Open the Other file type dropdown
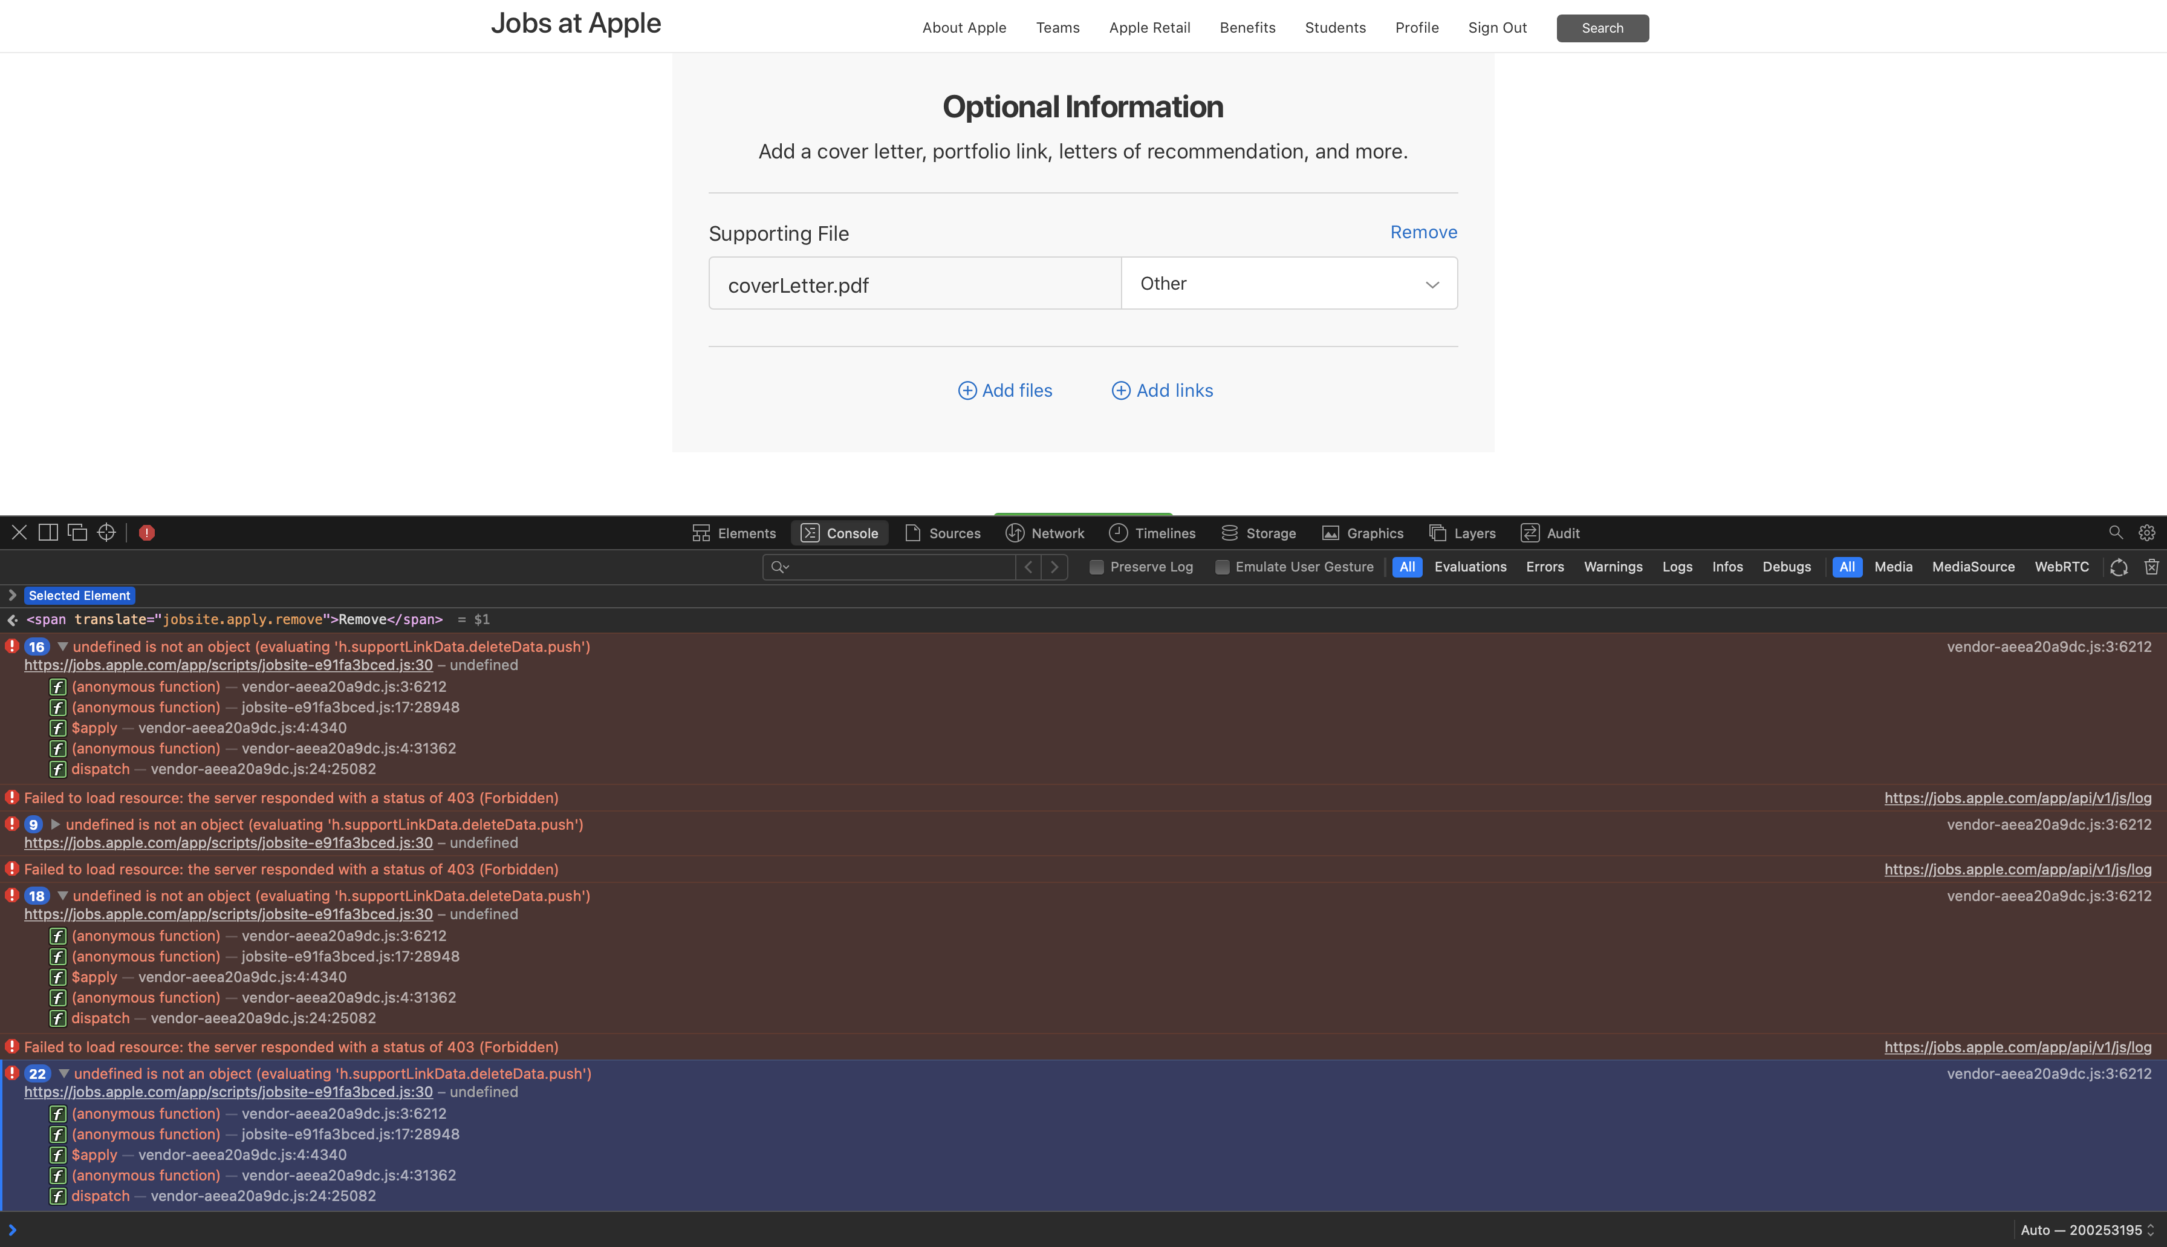2167x1247 pixels. point(1288,284)
